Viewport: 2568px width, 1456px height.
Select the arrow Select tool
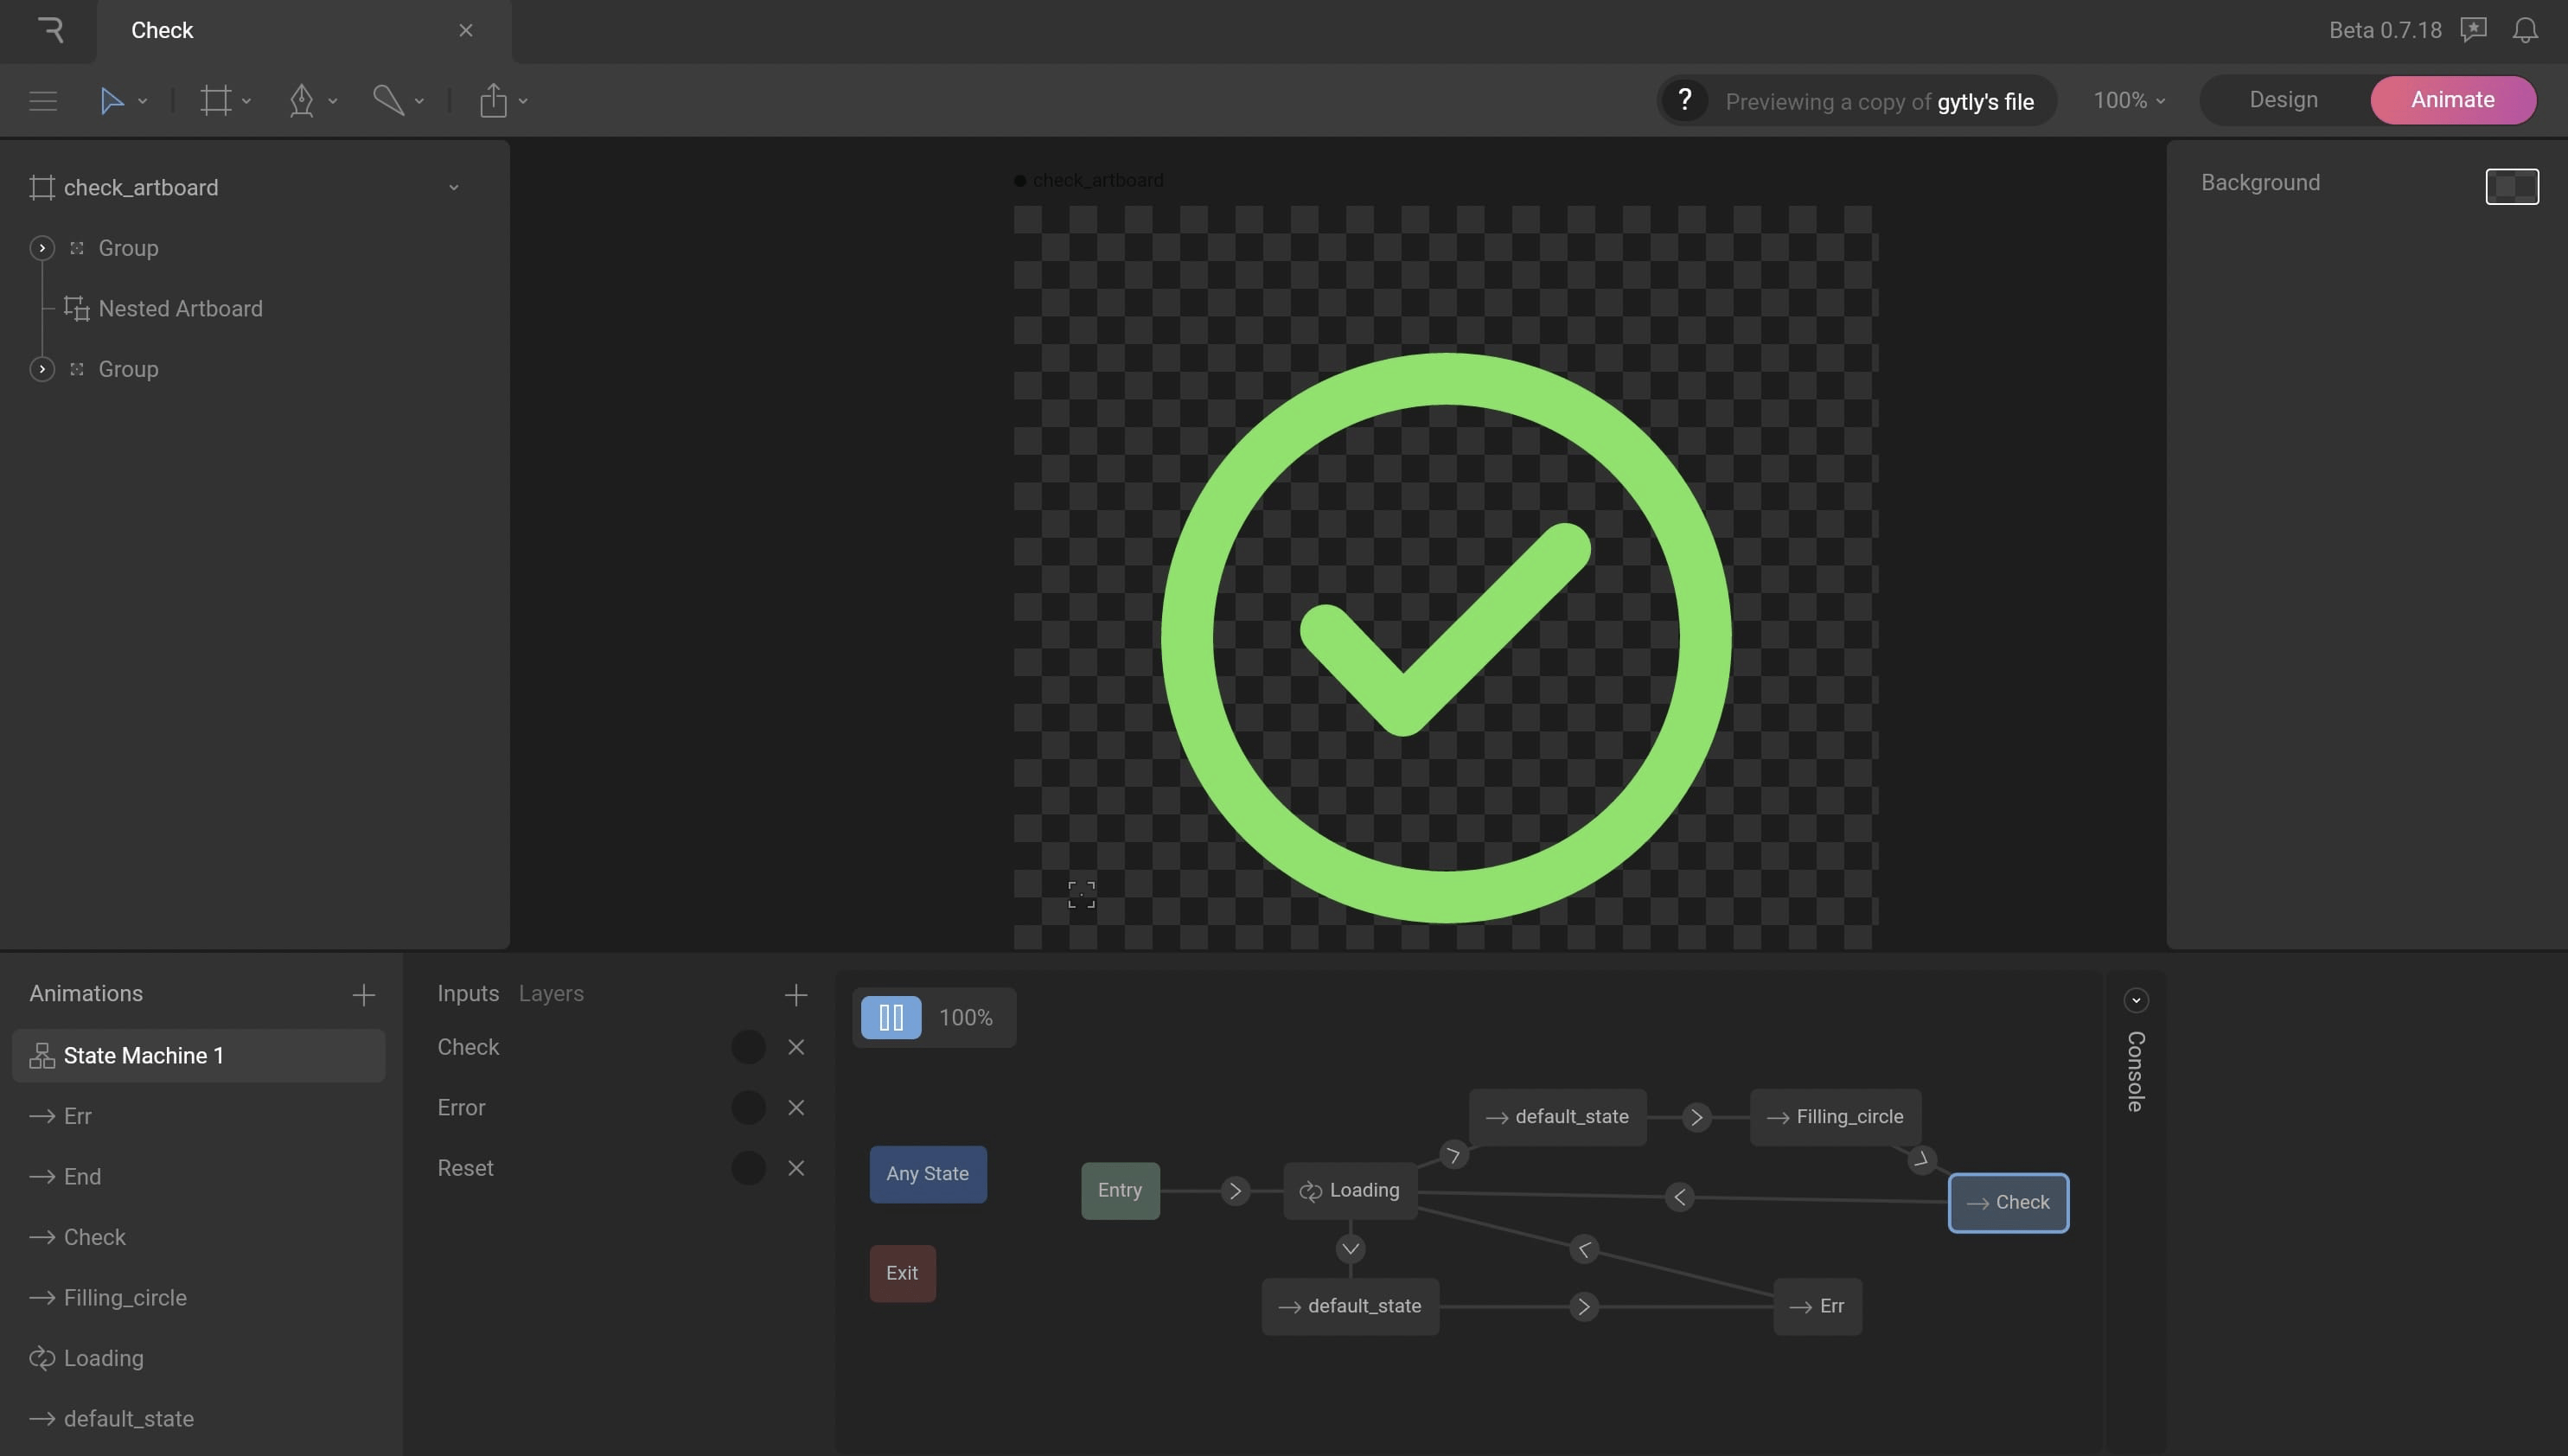click(x=111, y=101)
